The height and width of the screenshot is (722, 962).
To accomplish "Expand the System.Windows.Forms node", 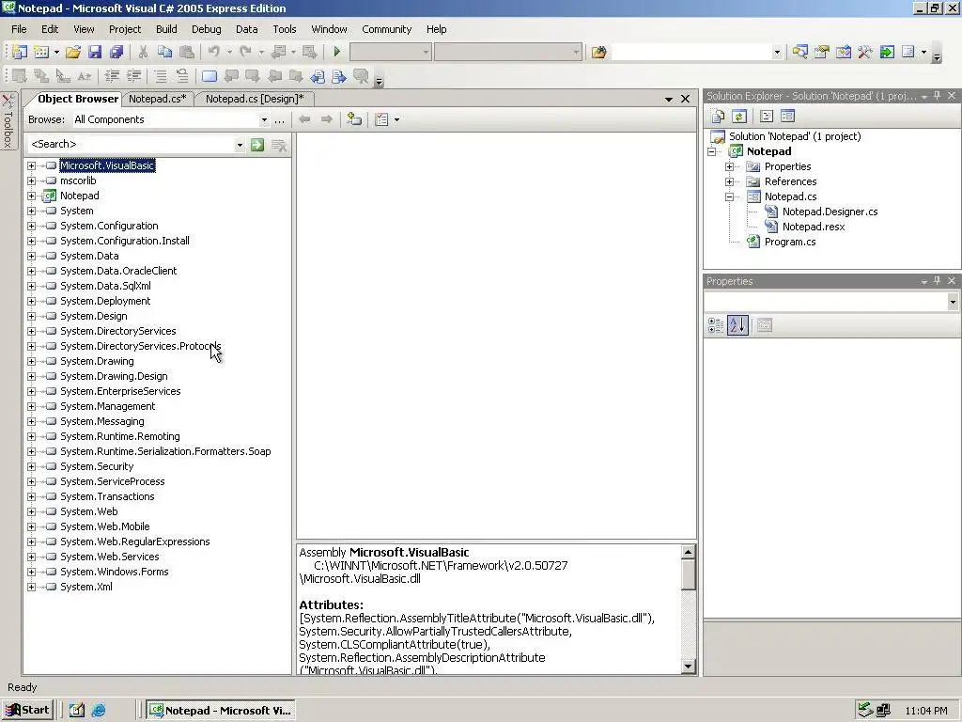I will tap(31, 573).
